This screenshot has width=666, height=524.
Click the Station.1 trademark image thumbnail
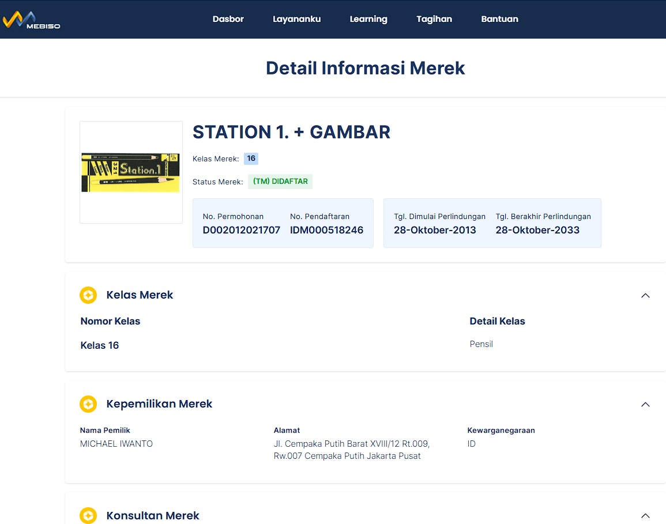pyautogui.click(x=131, y=172)
